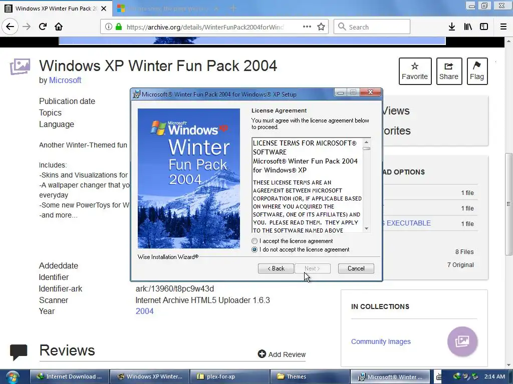
Task: Switch to the second browser tab
Action: [166, 8]
